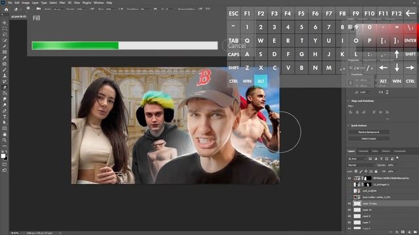Open the Filter menu
Screen dimensions: 419x235
(62, 3)
